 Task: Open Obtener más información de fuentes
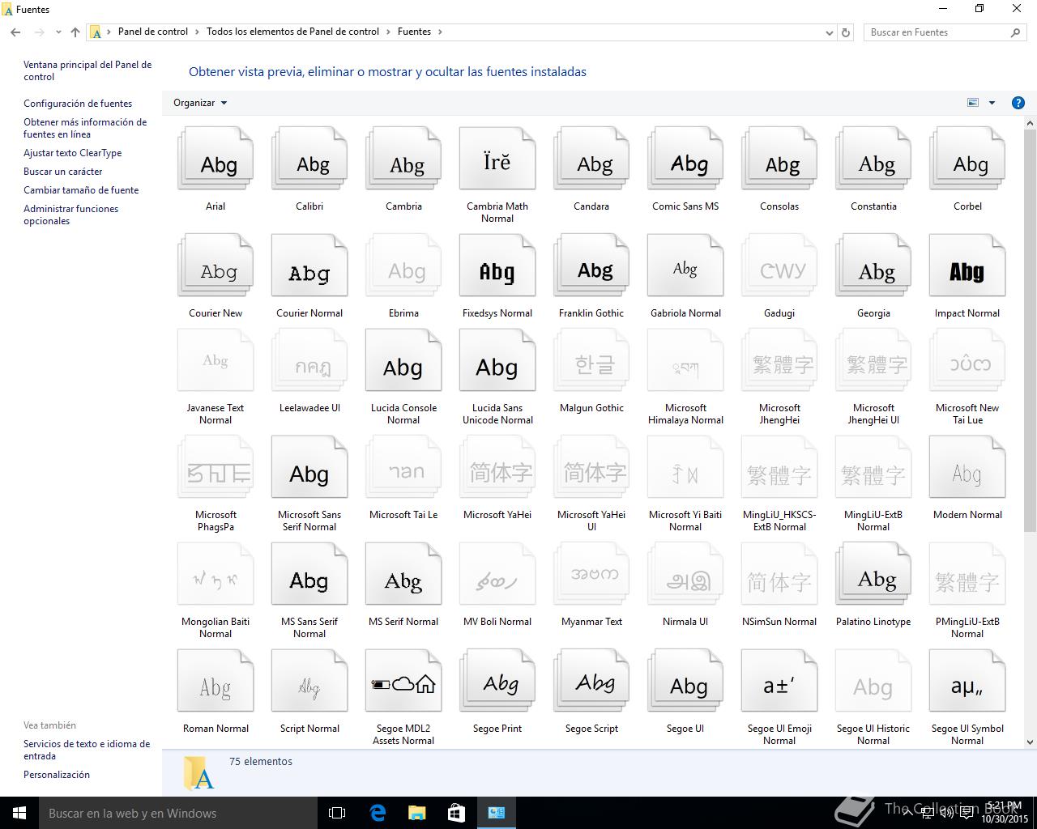click(x=85, y=128)
